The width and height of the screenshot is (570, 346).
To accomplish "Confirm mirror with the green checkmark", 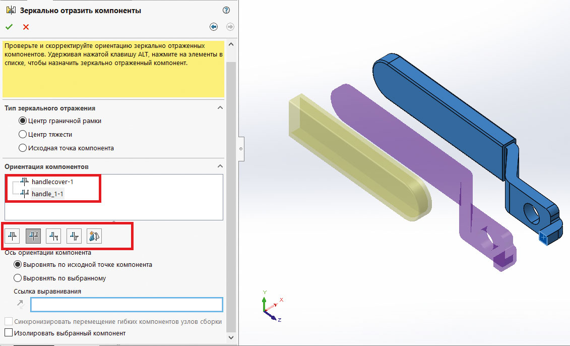I will pyautogui.click(x=9, y=27).
